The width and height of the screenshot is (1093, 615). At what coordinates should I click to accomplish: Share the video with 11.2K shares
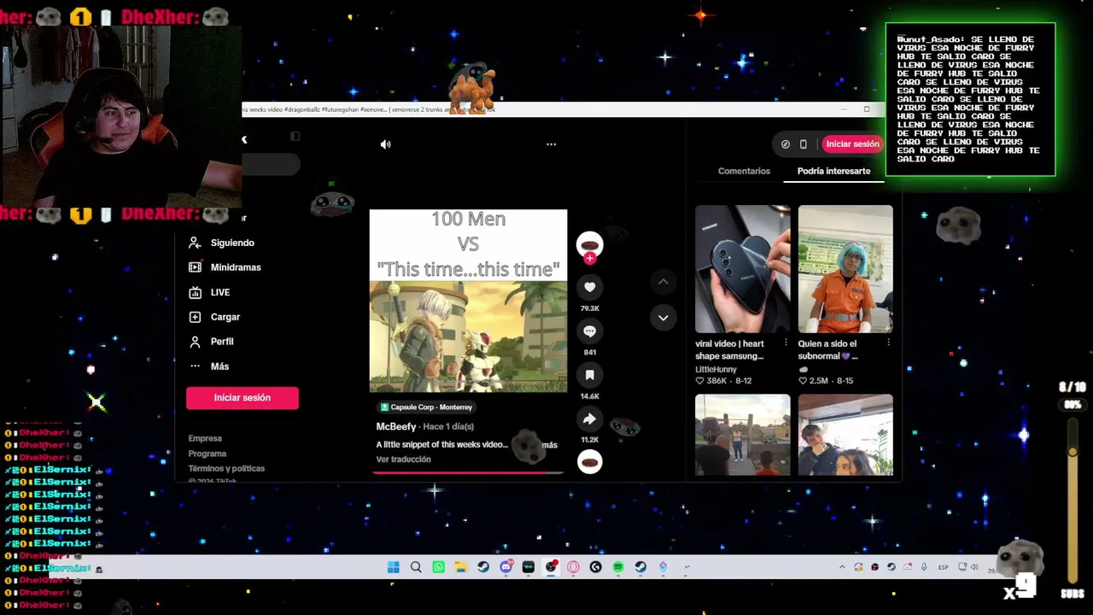589,419
